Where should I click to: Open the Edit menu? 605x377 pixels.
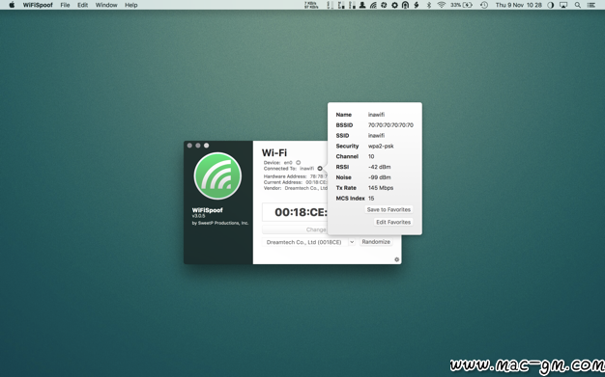coord(82,5)
